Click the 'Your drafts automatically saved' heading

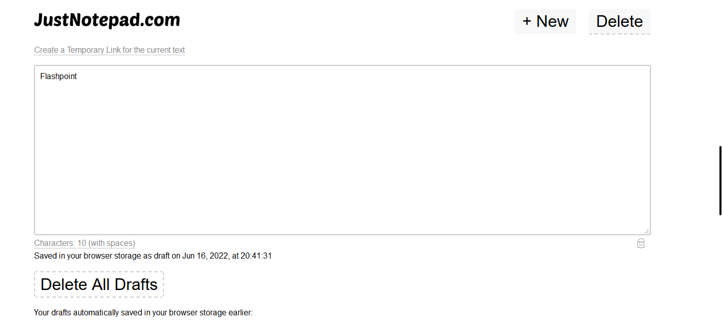(x=143, y=313)
